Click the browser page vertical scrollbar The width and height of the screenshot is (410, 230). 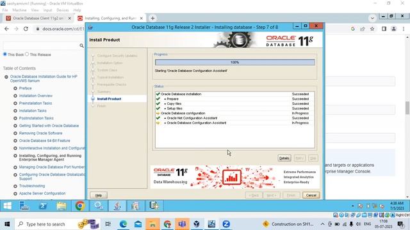pos(407,108)
